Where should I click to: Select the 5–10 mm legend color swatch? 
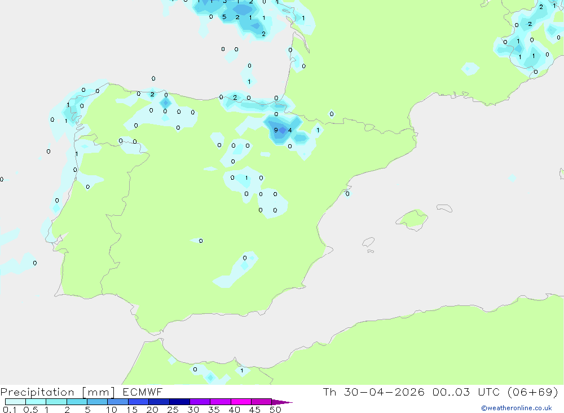(98, 402)
